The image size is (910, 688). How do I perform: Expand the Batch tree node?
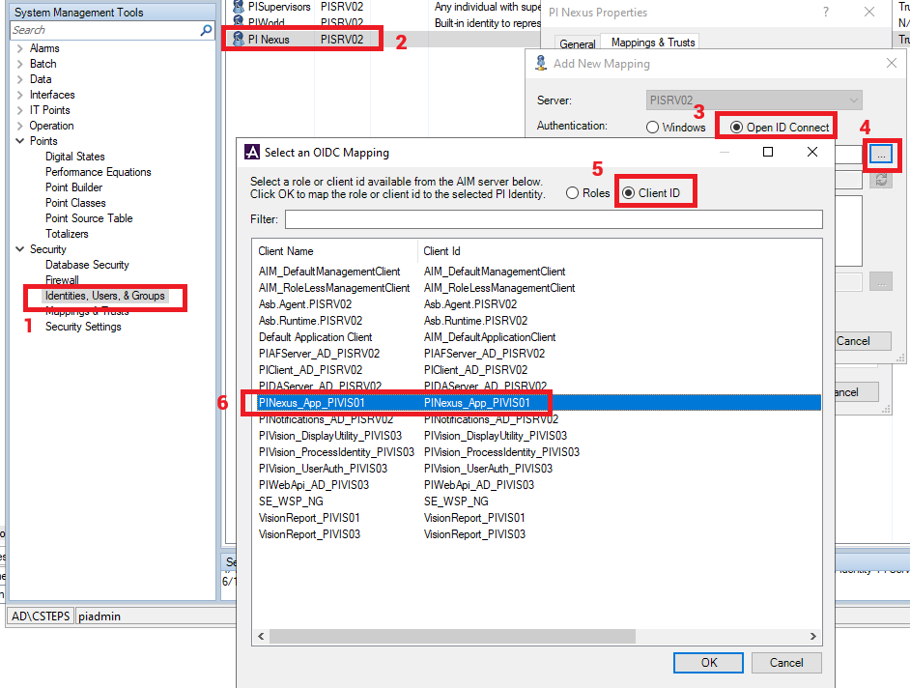(19, 64)
